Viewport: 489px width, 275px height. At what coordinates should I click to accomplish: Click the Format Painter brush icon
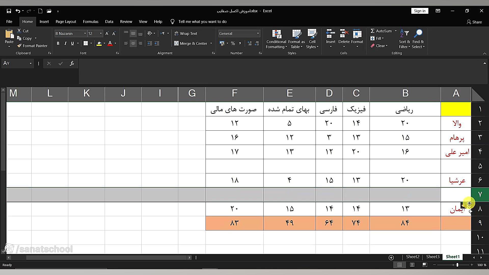click(19, 46)
